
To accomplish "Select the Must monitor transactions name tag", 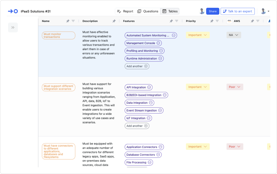I will coord(58,35).
